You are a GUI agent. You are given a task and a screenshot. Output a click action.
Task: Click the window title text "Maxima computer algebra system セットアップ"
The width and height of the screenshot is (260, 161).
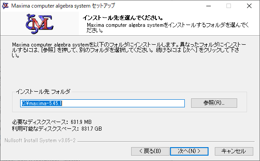click(x=63, y=6)
